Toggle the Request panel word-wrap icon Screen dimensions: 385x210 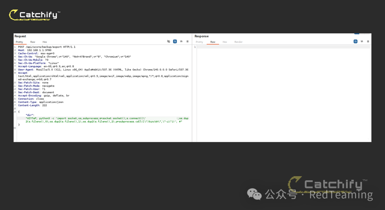click(x=175, y=41)
